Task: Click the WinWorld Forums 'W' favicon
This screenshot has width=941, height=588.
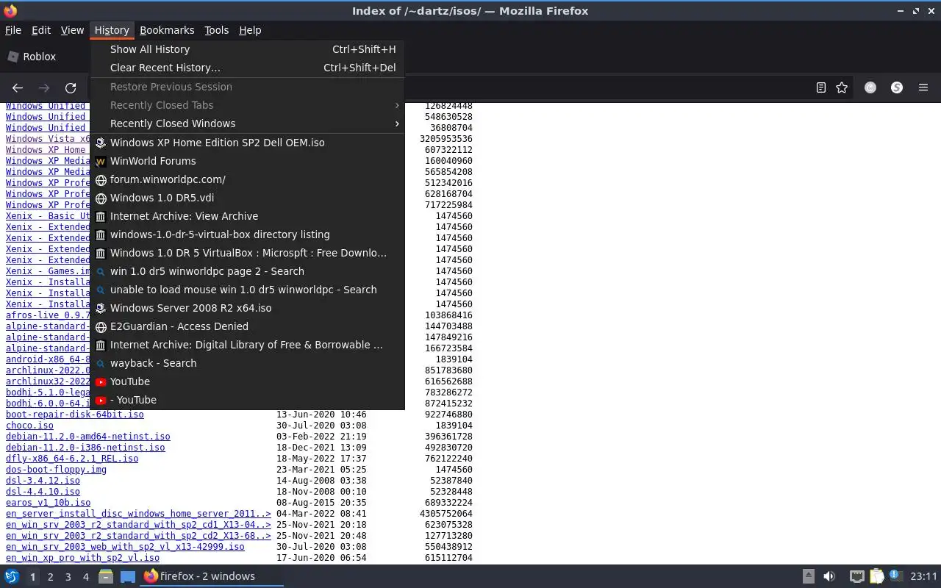Action: (101, 161)
